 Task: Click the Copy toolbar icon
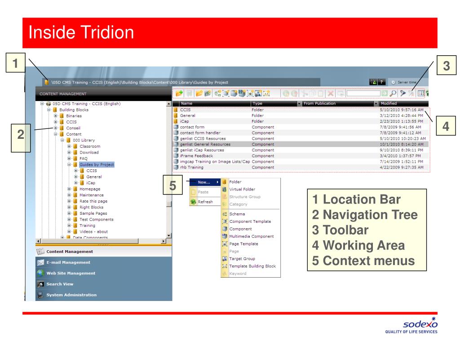pyautogui.click(x=312, y=93)
